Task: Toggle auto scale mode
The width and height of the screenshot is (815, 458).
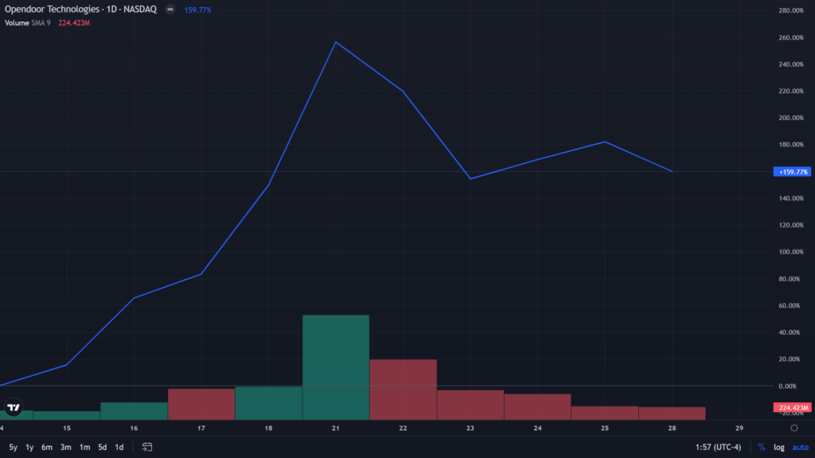Action: point(800,447)
